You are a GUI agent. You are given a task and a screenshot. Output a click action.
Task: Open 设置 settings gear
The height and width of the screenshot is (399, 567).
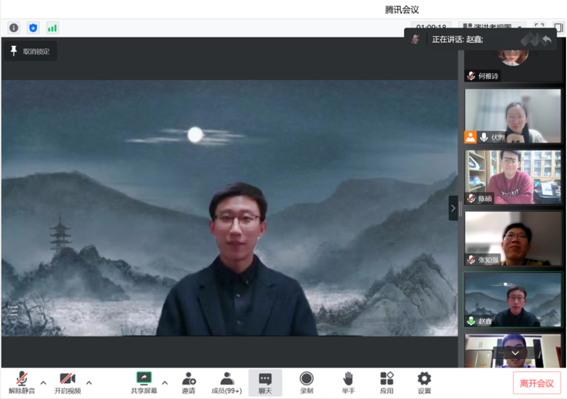(x=424, y=382)
